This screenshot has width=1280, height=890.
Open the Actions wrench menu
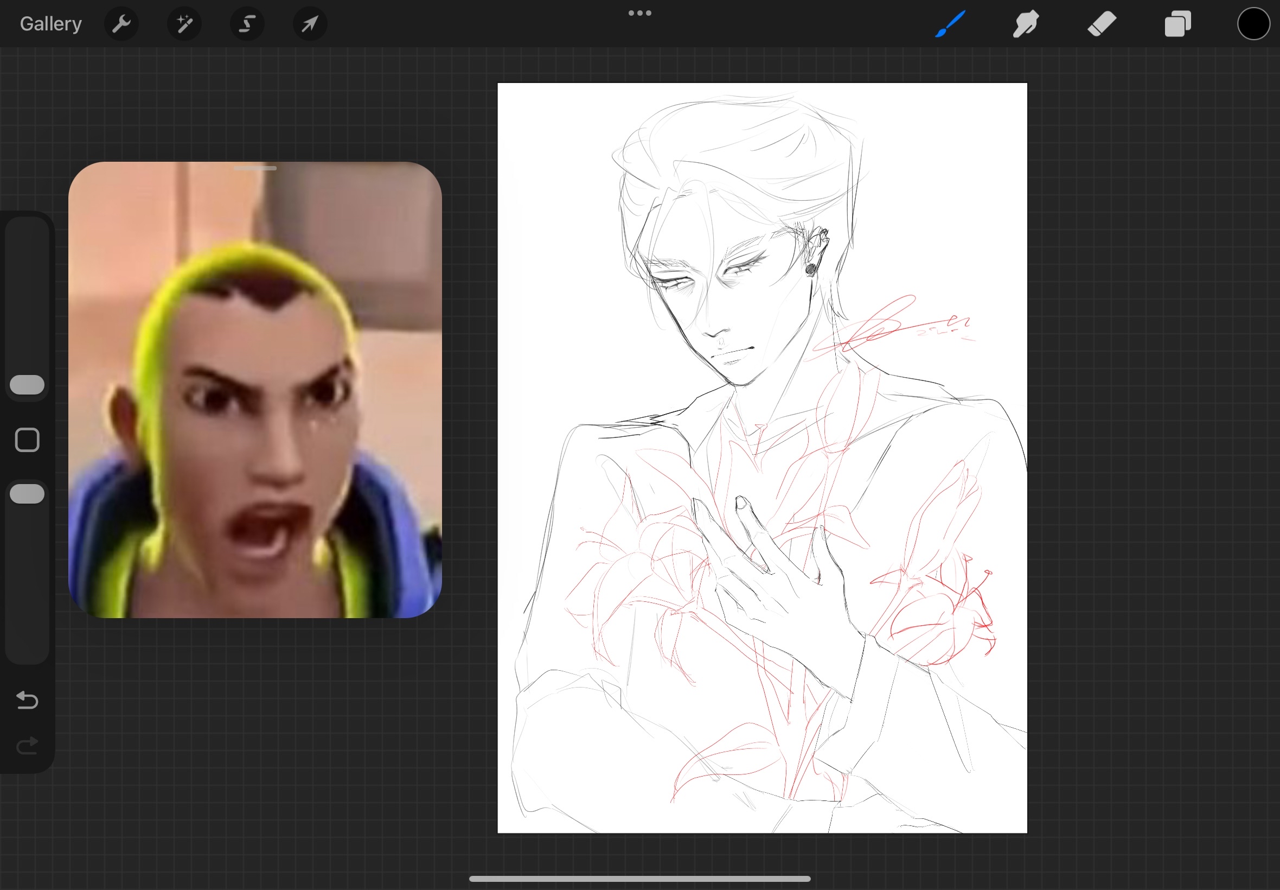point(121,24)
